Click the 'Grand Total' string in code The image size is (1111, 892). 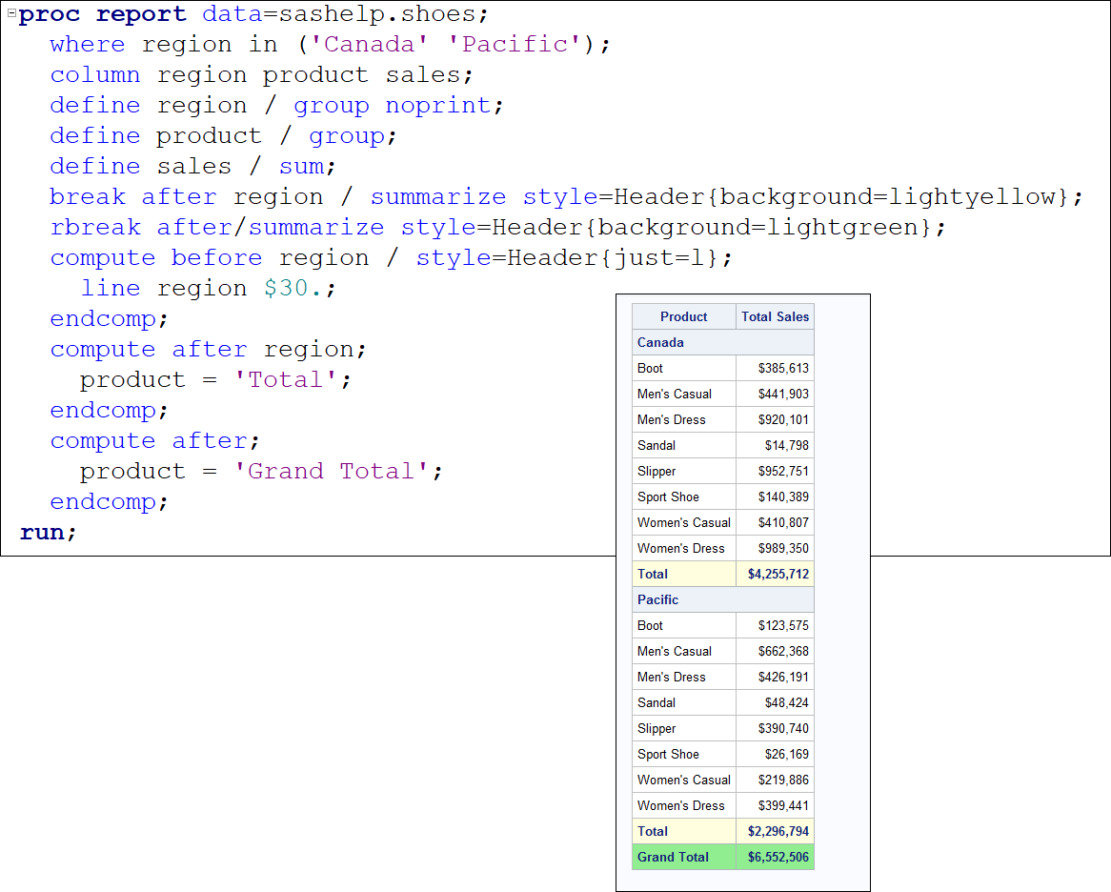tap(331, 471)
